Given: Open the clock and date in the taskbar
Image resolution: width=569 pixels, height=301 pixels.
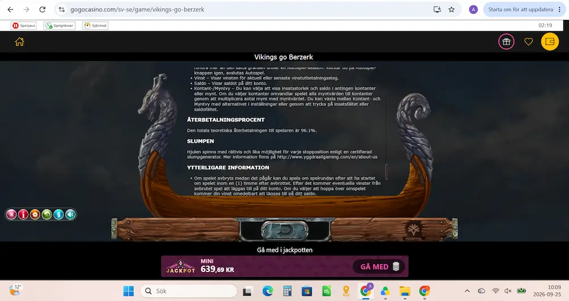Looking at the screenshot, I should (x=547, y=291).
